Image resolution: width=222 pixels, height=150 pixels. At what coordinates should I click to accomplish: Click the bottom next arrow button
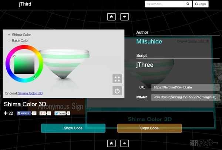[x=124, y=143]
